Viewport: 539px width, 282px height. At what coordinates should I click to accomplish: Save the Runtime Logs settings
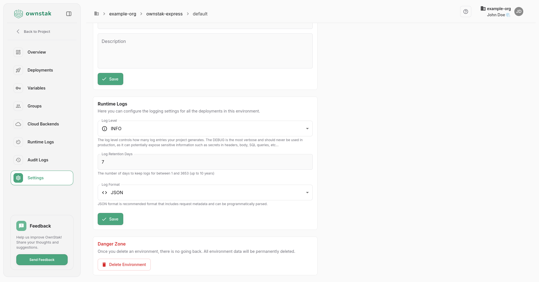pos(110,219)
